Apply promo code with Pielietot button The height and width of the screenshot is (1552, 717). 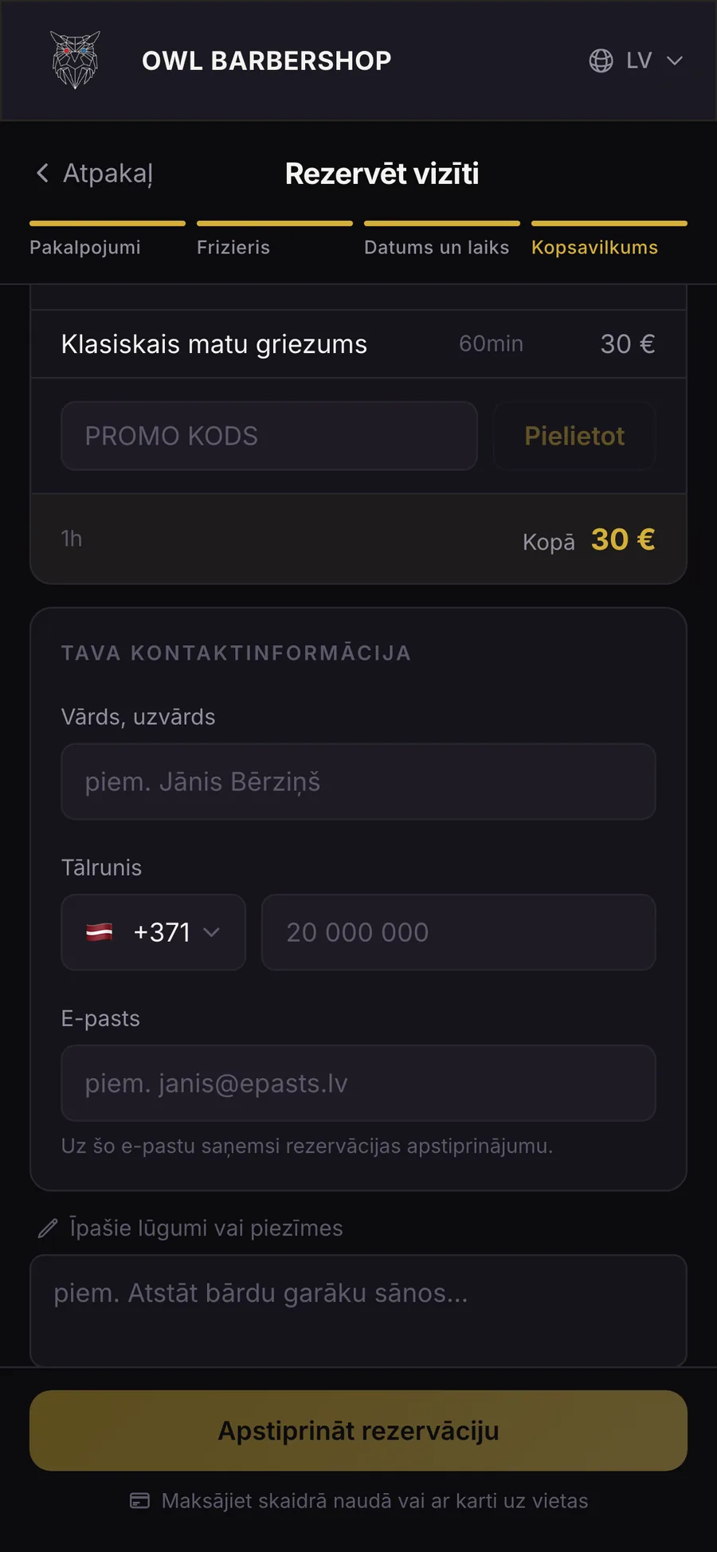574,436
